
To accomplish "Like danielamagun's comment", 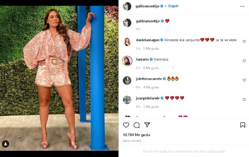I will 244,42.
